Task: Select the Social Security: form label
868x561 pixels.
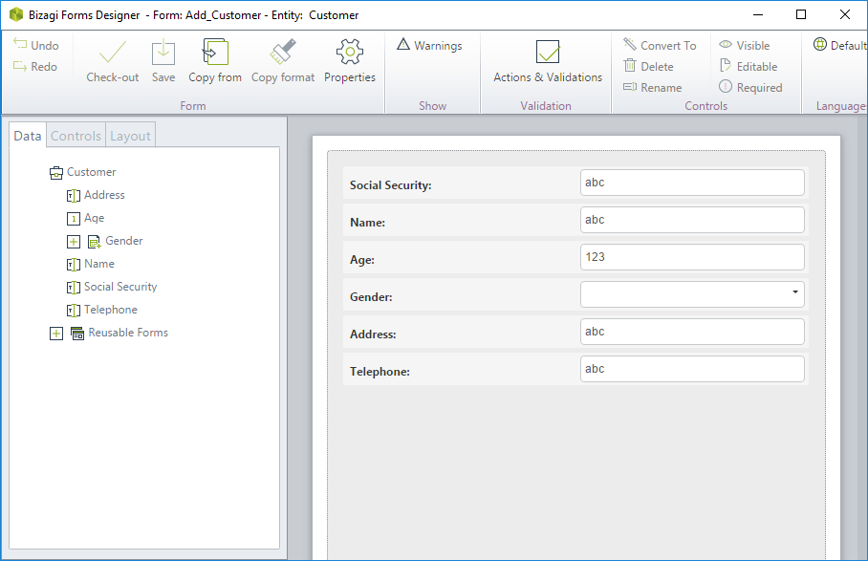Action: pos(390,185)
